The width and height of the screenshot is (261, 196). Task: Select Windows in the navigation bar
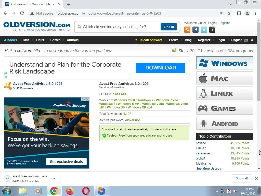pyautogui.click(x=10, y=40)
